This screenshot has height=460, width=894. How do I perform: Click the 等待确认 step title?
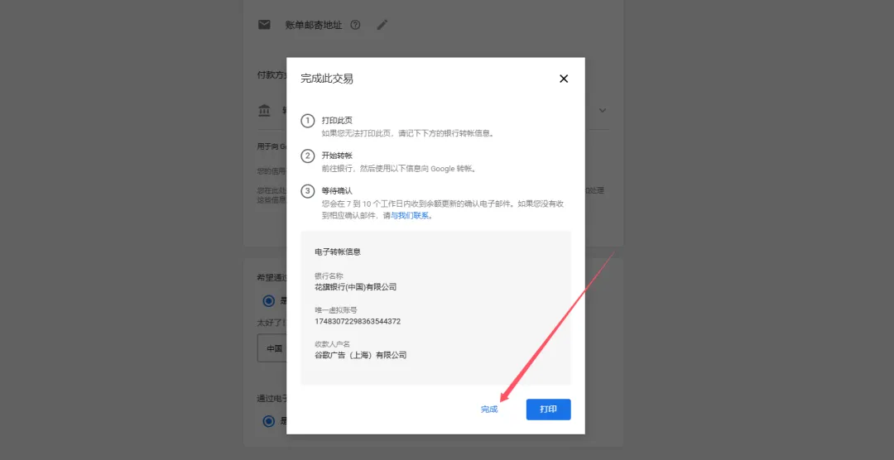(337, 191)
